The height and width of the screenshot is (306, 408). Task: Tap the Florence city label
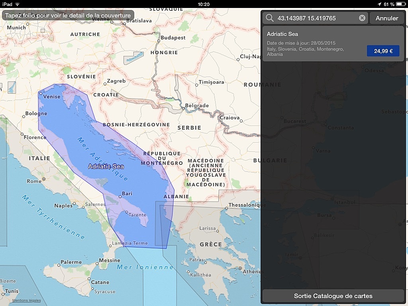(35, 137)
